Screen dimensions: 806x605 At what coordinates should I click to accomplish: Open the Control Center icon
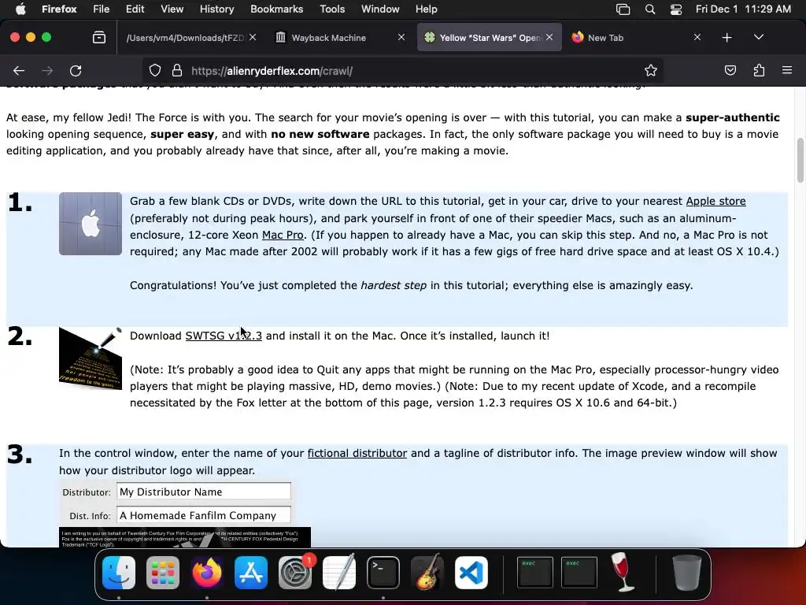(676, 9)
